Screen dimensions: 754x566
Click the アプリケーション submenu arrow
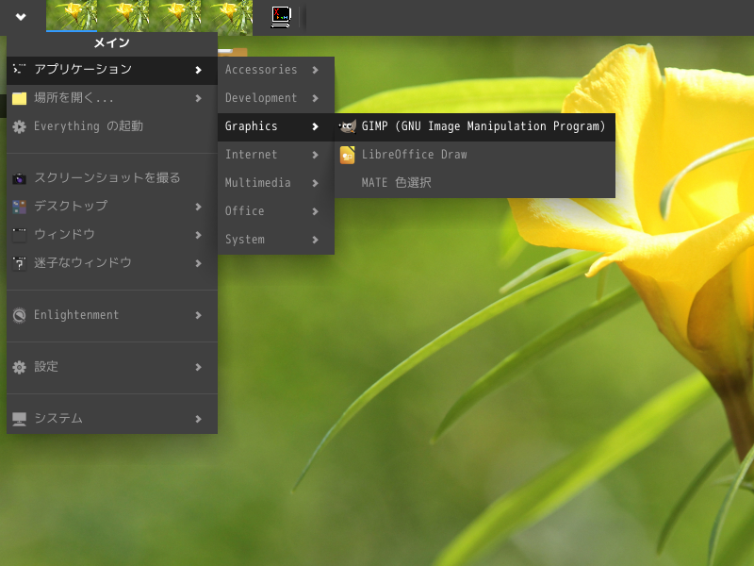pos(198,70)
